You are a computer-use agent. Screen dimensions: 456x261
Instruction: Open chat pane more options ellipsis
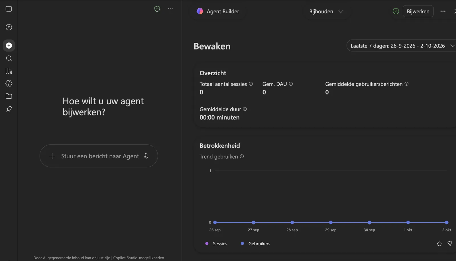pyautogui.click(x=170, y=9)
